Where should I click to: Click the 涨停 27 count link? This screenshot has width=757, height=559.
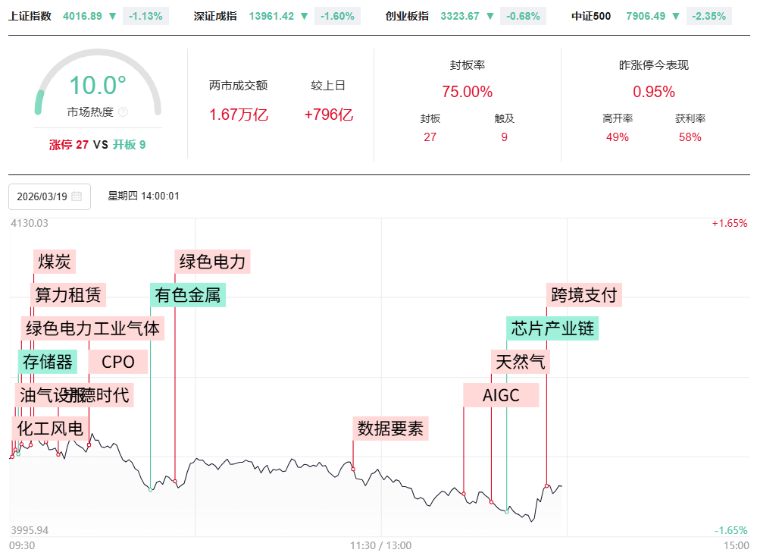coord(69,144)
